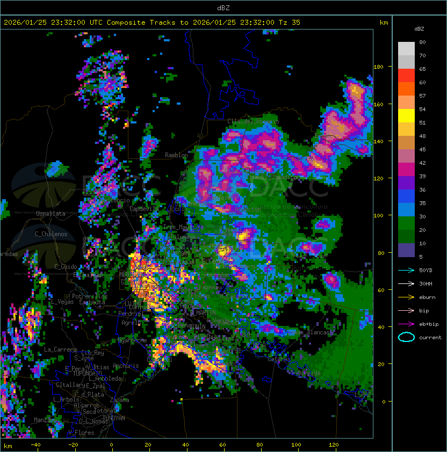This screenshot has width=447, height=452.
Task: Click the S_MARTIN place label
Action: pos(203,312)
